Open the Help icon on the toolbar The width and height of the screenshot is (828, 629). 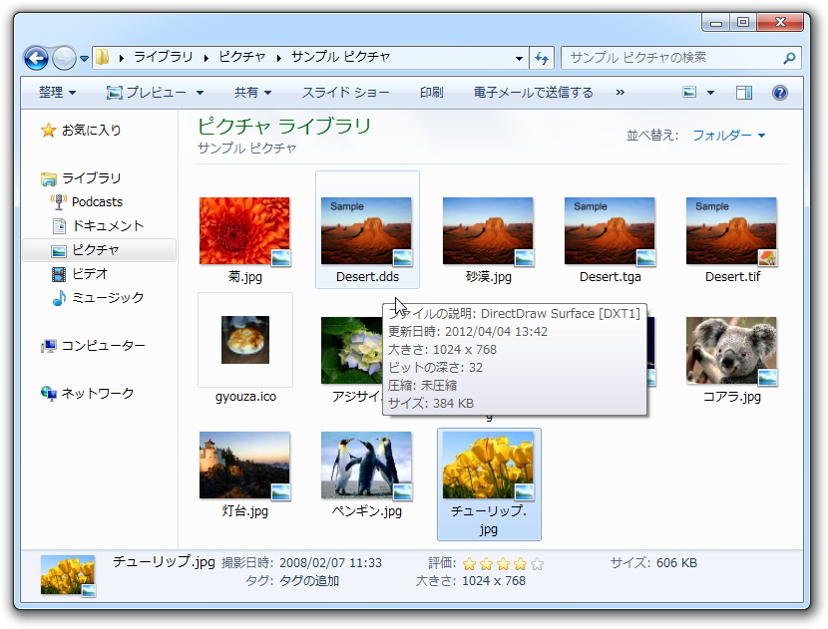[781, 94]
